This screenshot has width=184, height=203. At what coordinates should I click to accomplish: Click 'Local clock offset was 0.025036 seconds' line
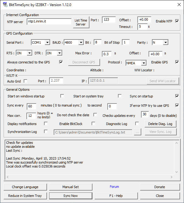point(36,166)
